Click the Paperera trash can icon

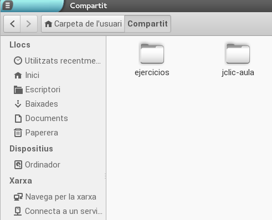click(18, 133)
